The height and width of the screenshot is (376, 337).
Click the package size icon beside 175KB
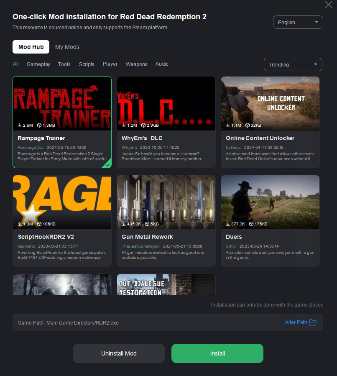point(251,224)
